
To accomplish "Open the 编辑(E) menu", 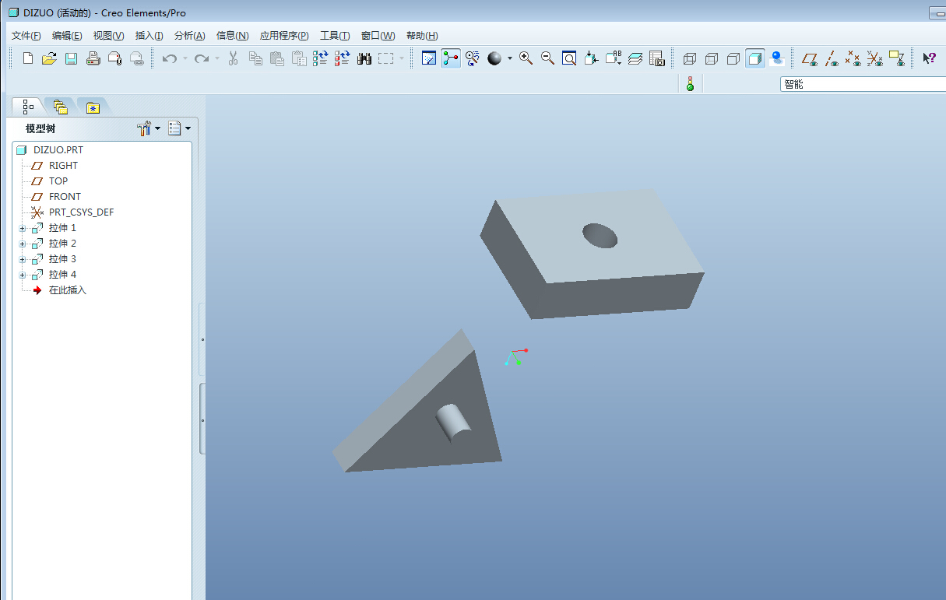I will 67,36.
